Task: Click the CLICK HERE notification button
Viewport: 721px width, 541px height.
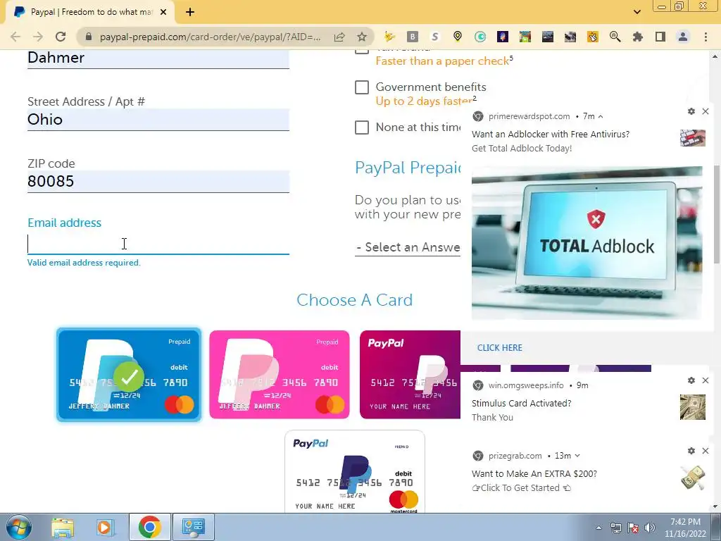Action: (499, 348)
